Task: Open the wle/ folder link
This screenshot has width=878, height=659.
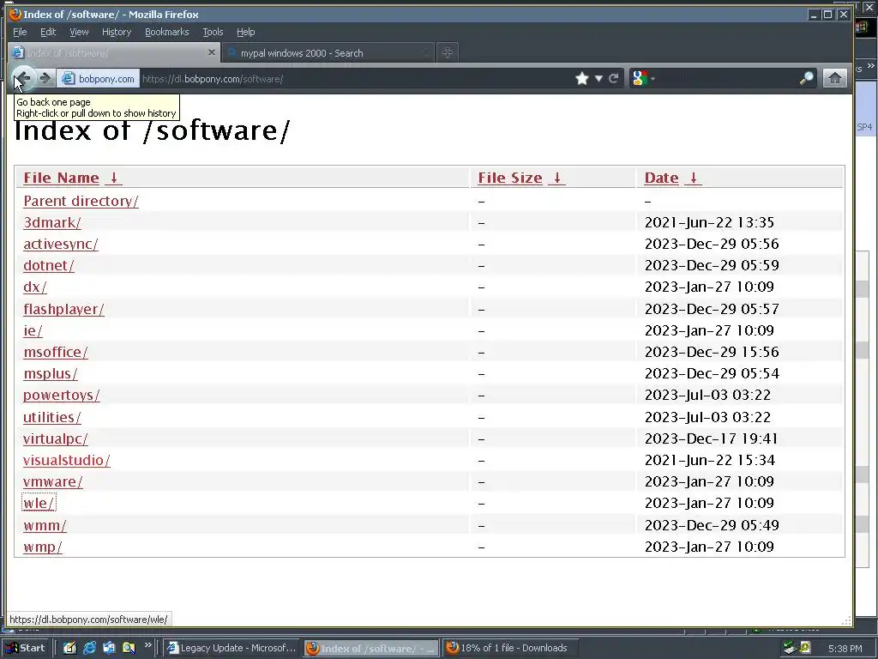Action: (x=39, y=503)
